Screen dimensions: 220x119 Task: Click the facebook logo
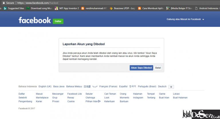click(35, 20)
